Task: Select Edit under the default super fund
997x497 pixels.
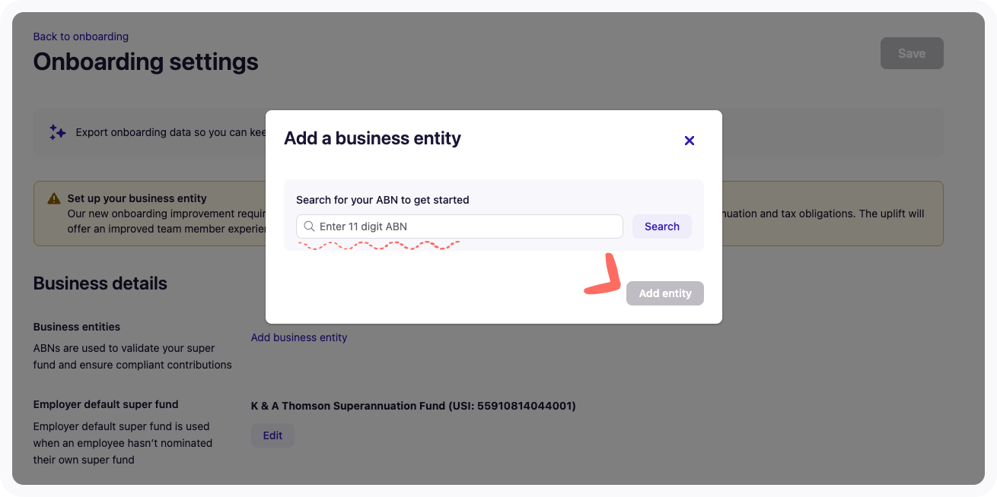Action: pyautogui.click(x=272, y=435)
